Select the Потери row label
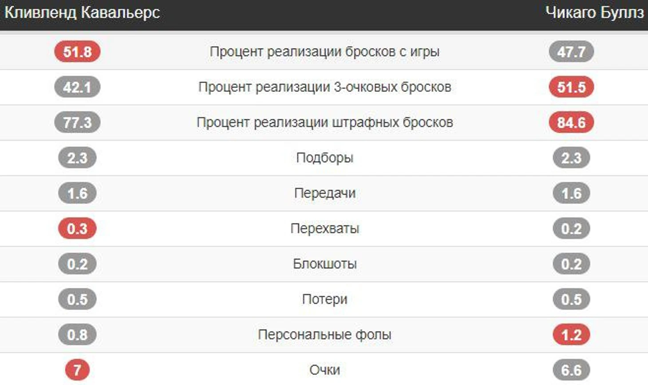 tap(324, 299)
